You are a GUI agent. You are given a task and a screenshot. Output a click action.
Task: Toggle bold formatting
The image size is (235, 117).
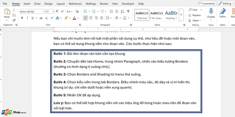pyautogui.click(x=22, y=18)
